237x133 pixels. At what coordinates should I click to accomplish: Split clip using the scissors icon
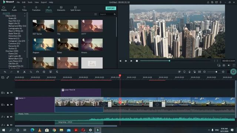coord(24,72)
